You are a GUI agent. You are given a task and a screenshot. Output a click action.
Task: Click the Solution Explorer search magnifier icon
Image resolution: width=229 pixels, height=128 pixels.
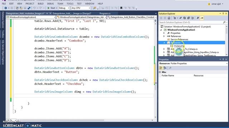224,22
